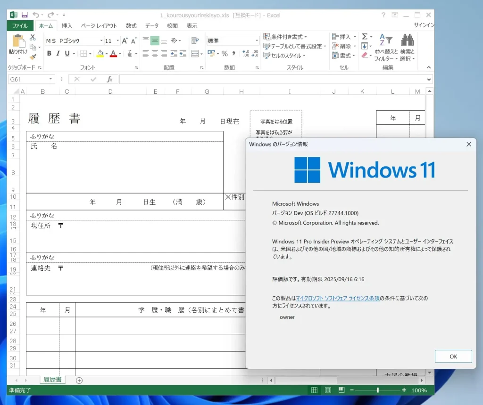Click the Orientation text angle icon

175,40
